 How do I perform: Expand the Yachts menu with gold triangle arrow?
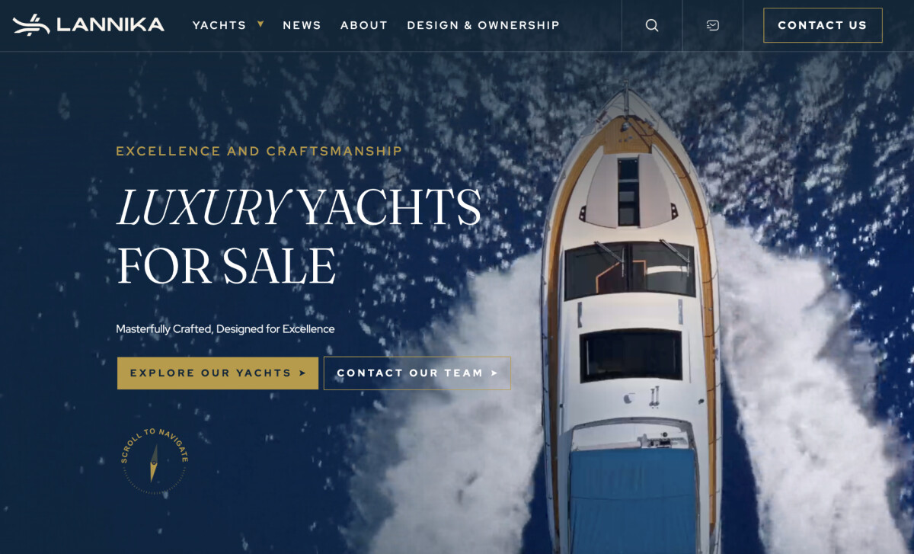coord(260,24)
